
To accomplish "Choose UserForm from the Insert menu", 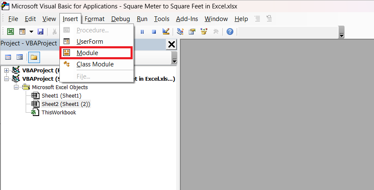I will [96, 42].
